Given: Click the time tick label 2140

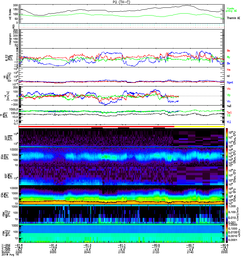Looking at the screenshot, I should [190, 252].
